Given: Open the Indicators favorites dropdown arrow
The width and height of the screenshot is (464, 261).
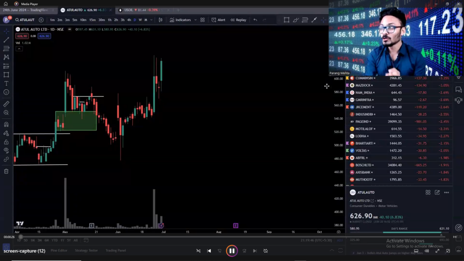Looking at the screenshot, I should click(195, 20).
